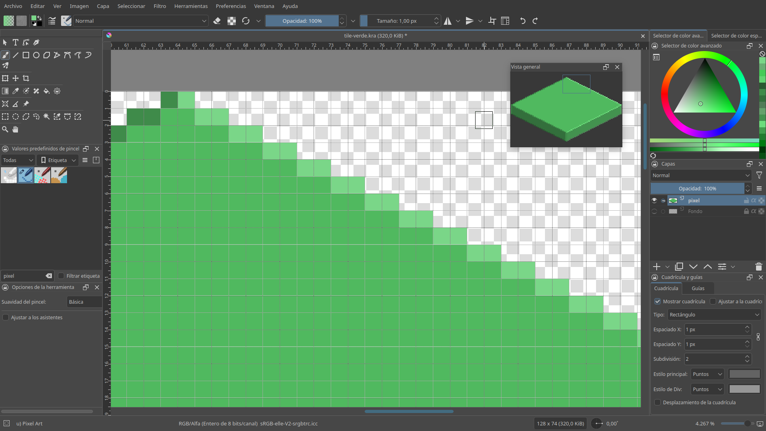
Task: Open the Todas preset filter dropdown
Action: coord(18,160)
